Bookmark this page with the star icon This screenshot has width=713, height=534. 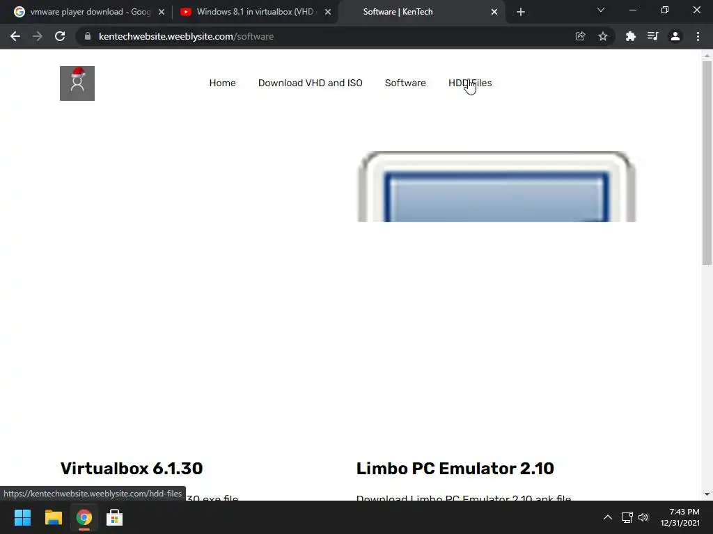pos(603,36)
